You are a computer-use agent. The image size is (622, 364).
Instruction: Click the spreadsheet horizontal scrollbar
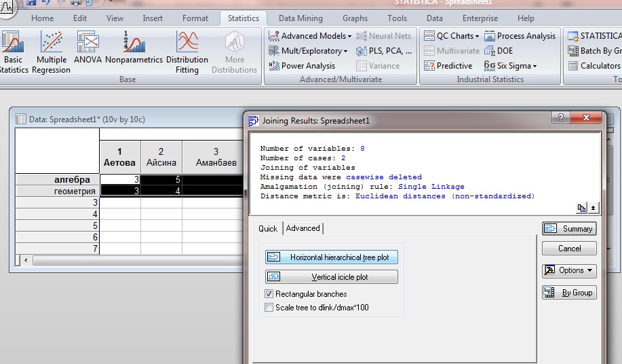[x=135, y=260]
